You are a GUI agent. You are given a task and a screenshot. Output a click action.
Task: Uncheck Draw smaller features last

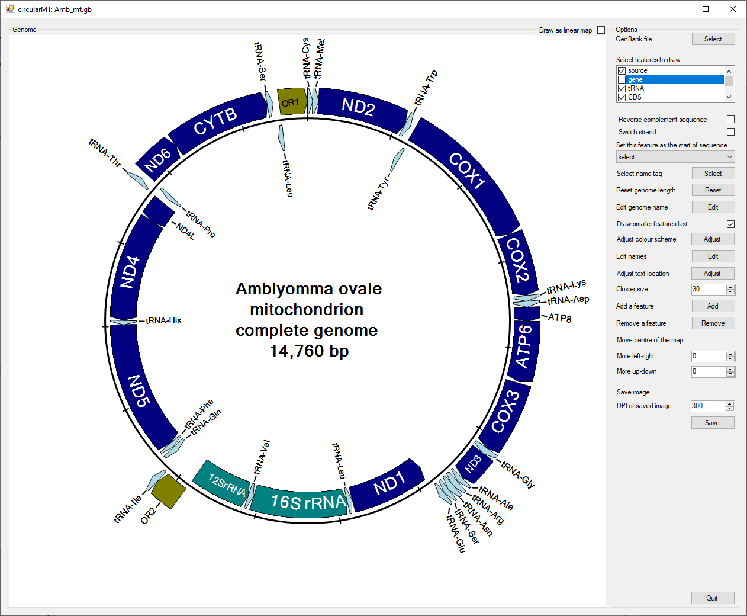[730, 224]
